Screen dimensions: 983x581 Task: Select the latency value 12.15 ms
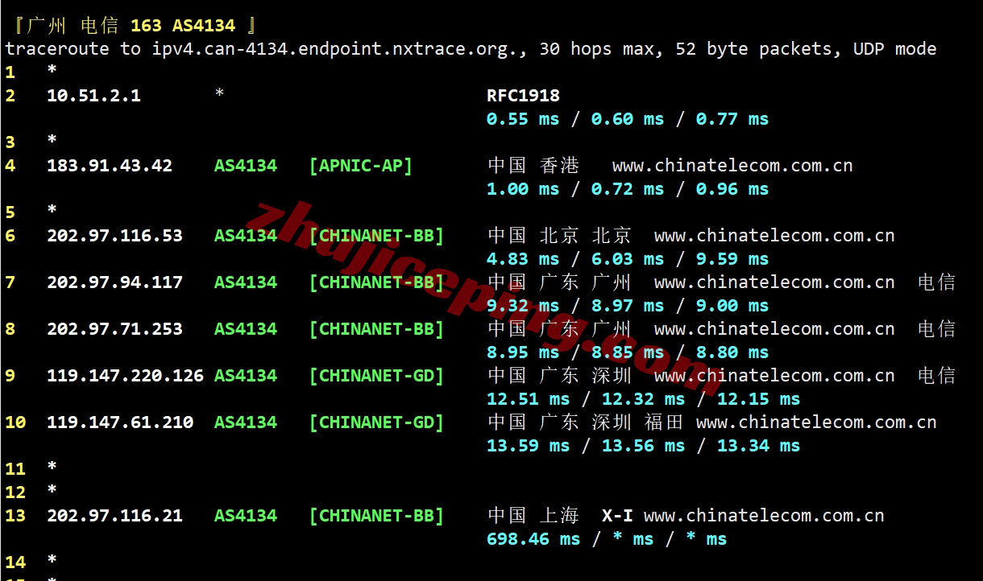[759, 399]
